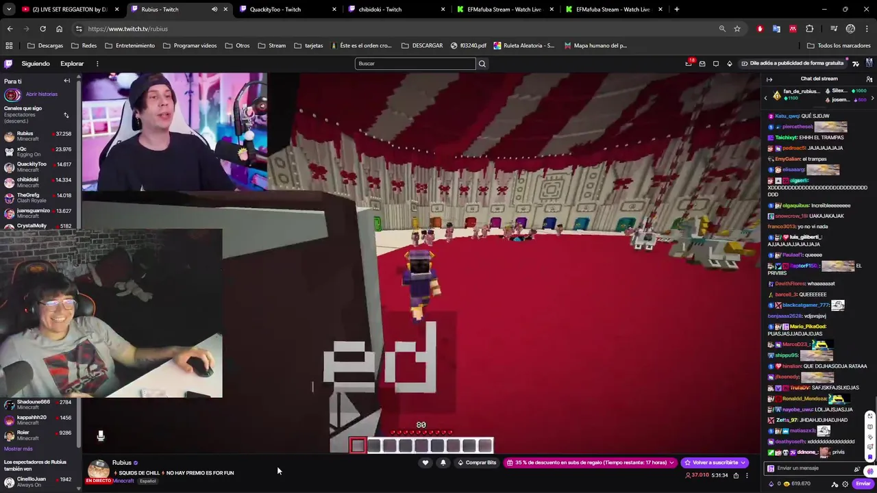
Task: Open the Todos los marcadores folder
Action: click(839, 46)
